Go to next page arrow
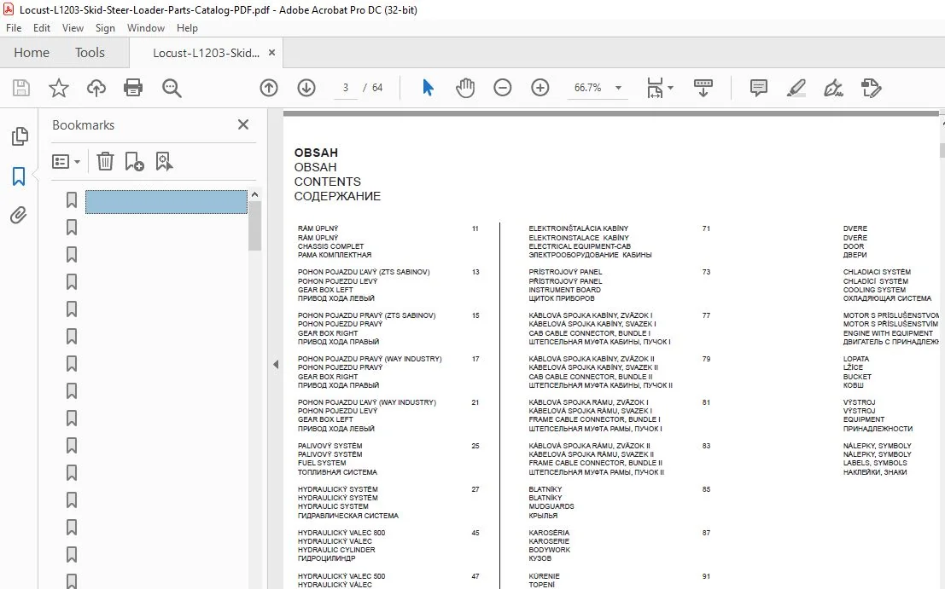Screen dimensions: 945x589 [306, 88]
